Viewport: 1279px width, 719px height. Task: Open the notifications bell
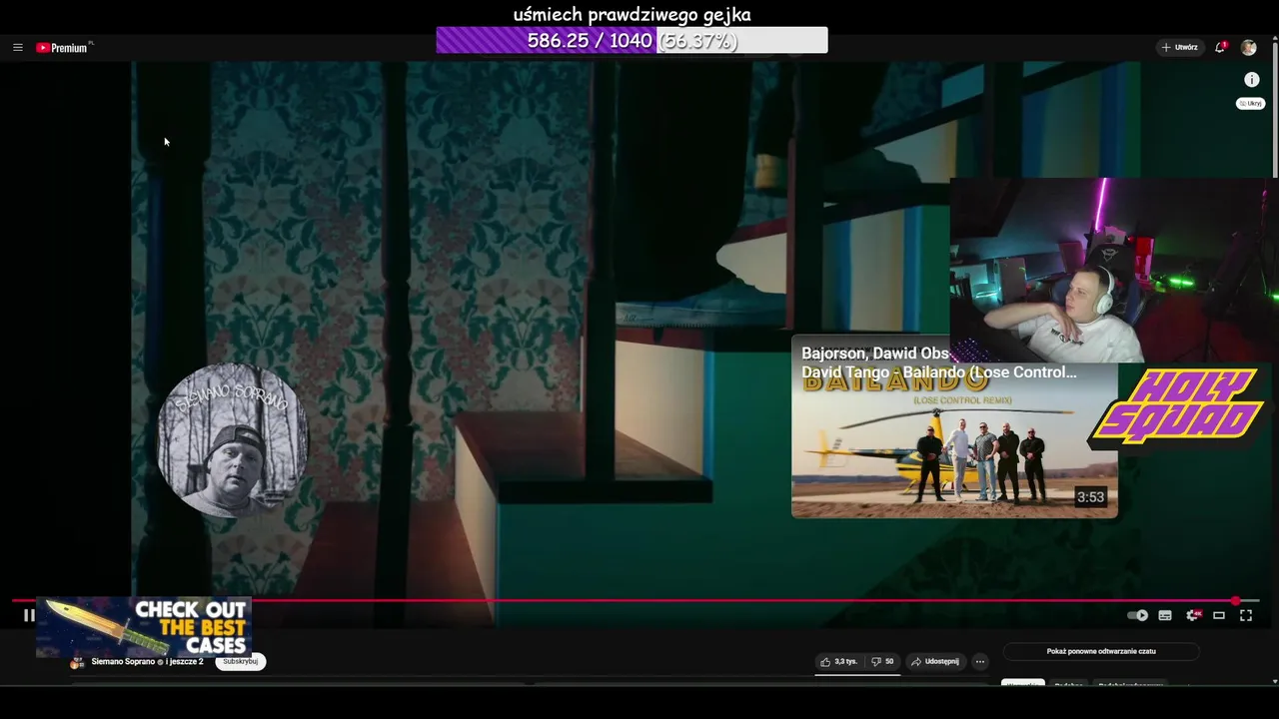pos(1220,47)
